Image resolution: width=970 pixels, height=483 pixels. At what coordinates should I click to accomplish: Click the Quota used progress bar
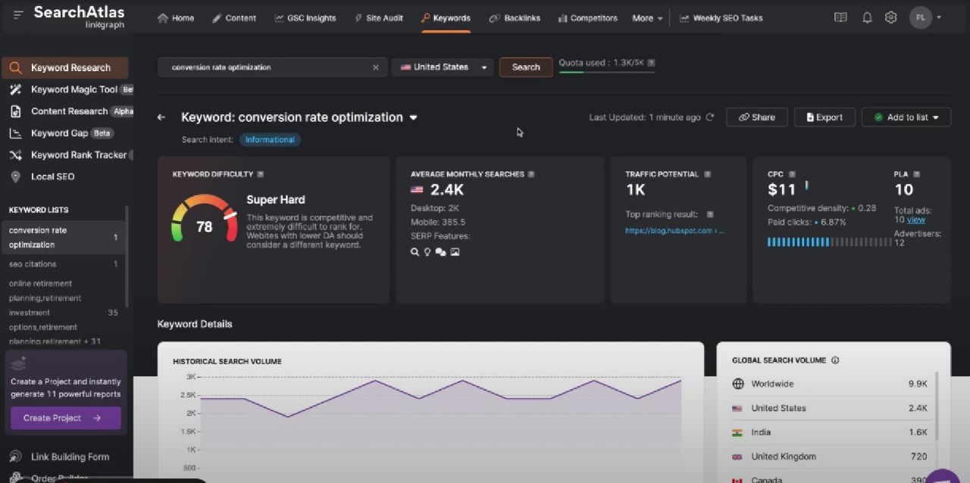[606, 72]
